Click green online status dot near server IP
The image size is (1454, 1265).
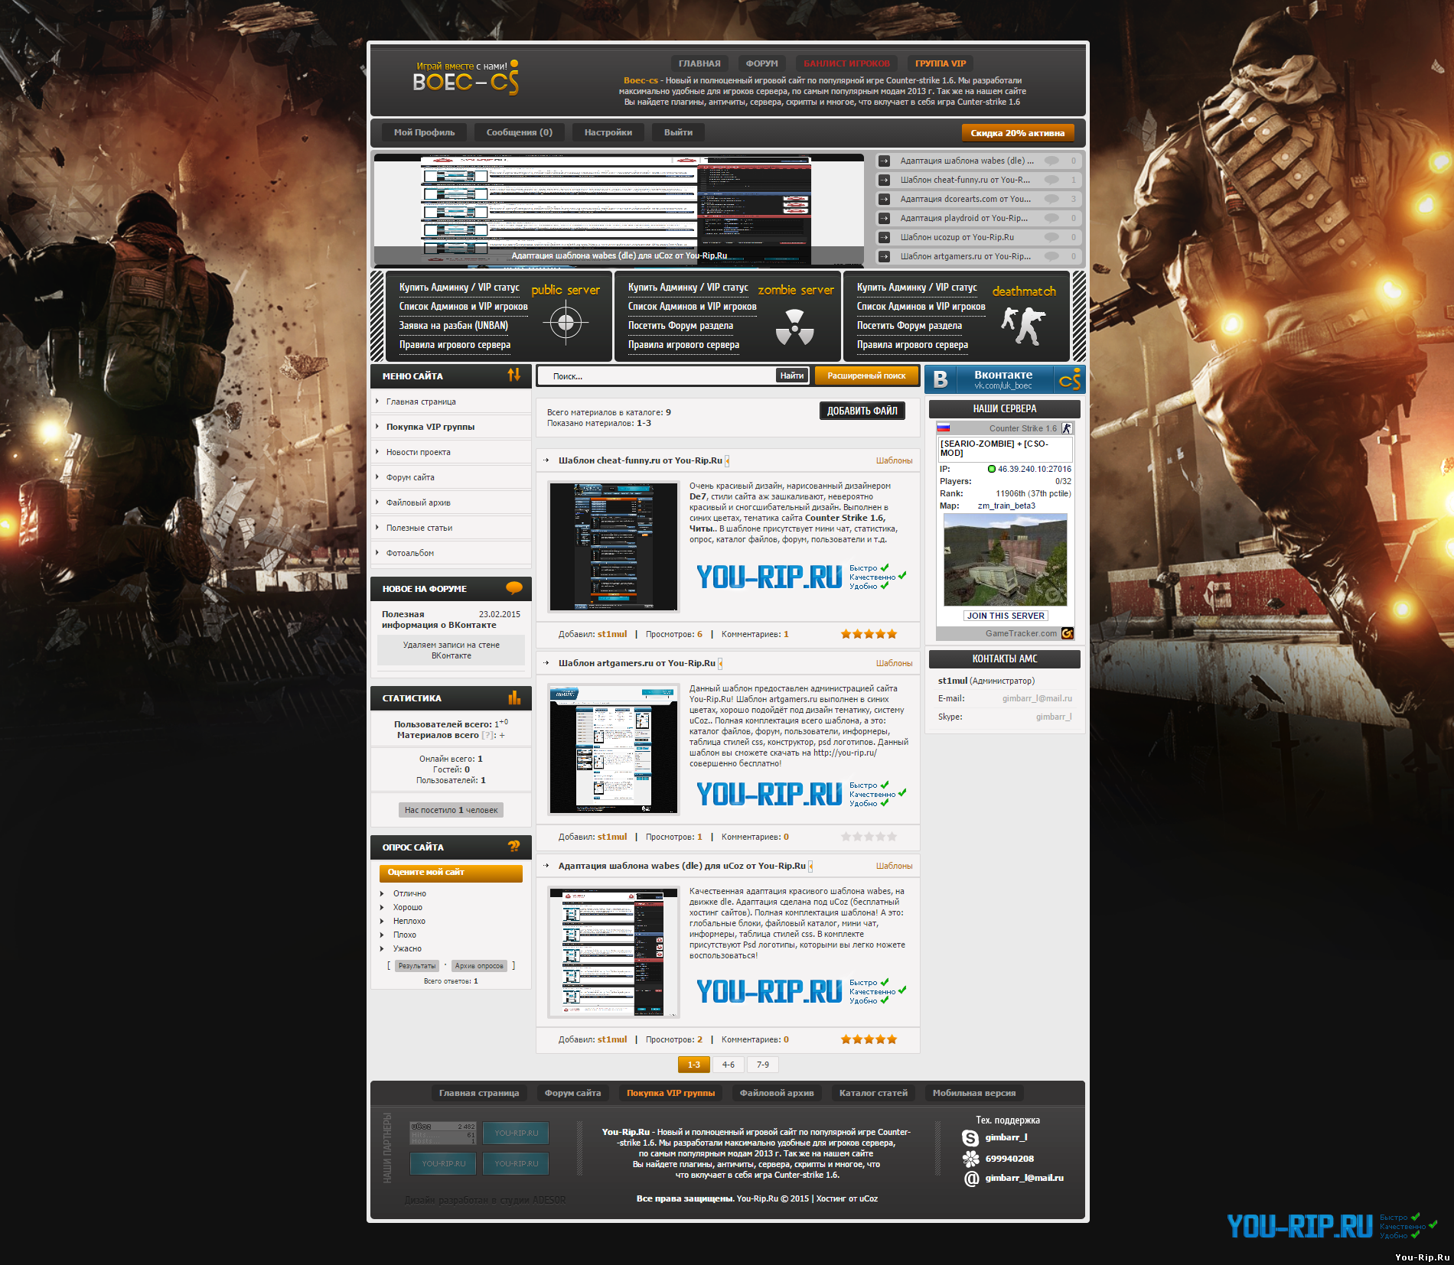coord(992,469)
